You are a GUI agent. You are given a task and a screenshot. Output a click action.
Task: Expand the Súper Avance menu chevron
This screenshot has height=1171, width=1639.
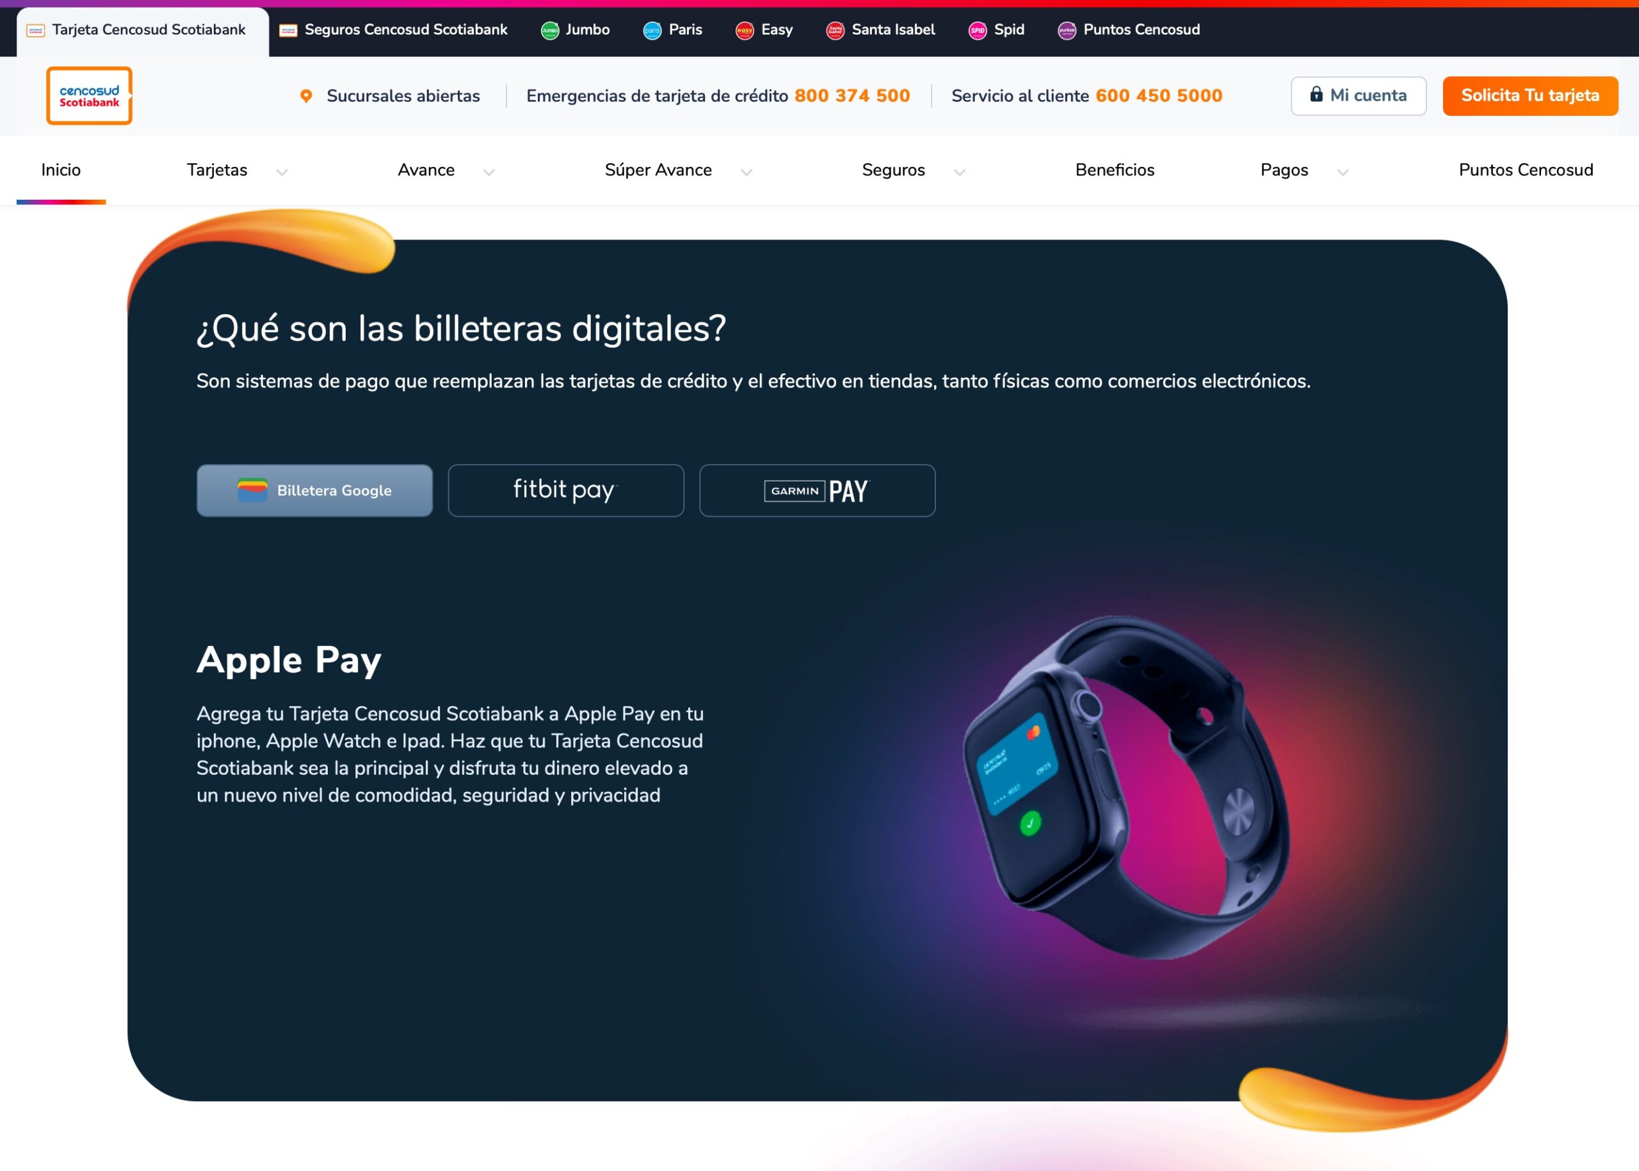747,172
